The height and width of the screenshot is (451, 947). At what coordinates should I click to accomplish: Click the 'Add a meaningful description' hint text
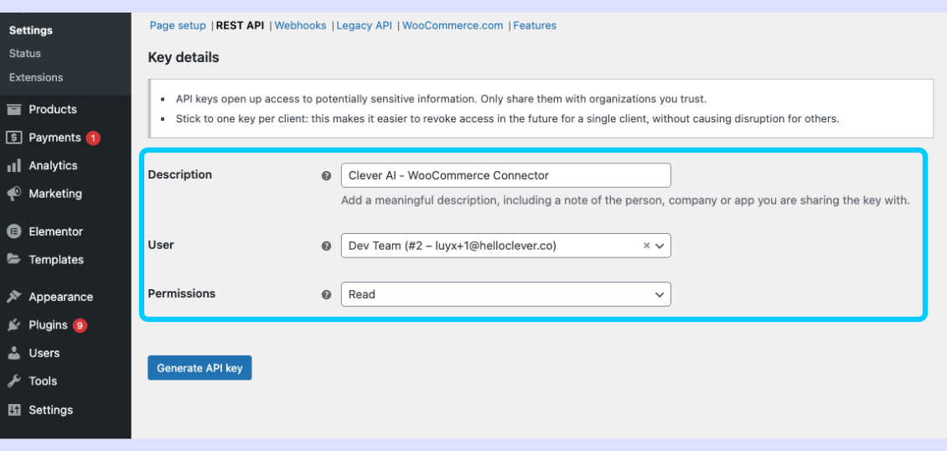[x=625, y=201]
